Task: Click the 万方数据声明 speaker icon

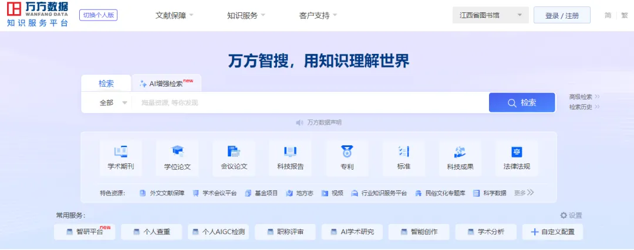Action: pyautogui.click(x=299, y=122)
